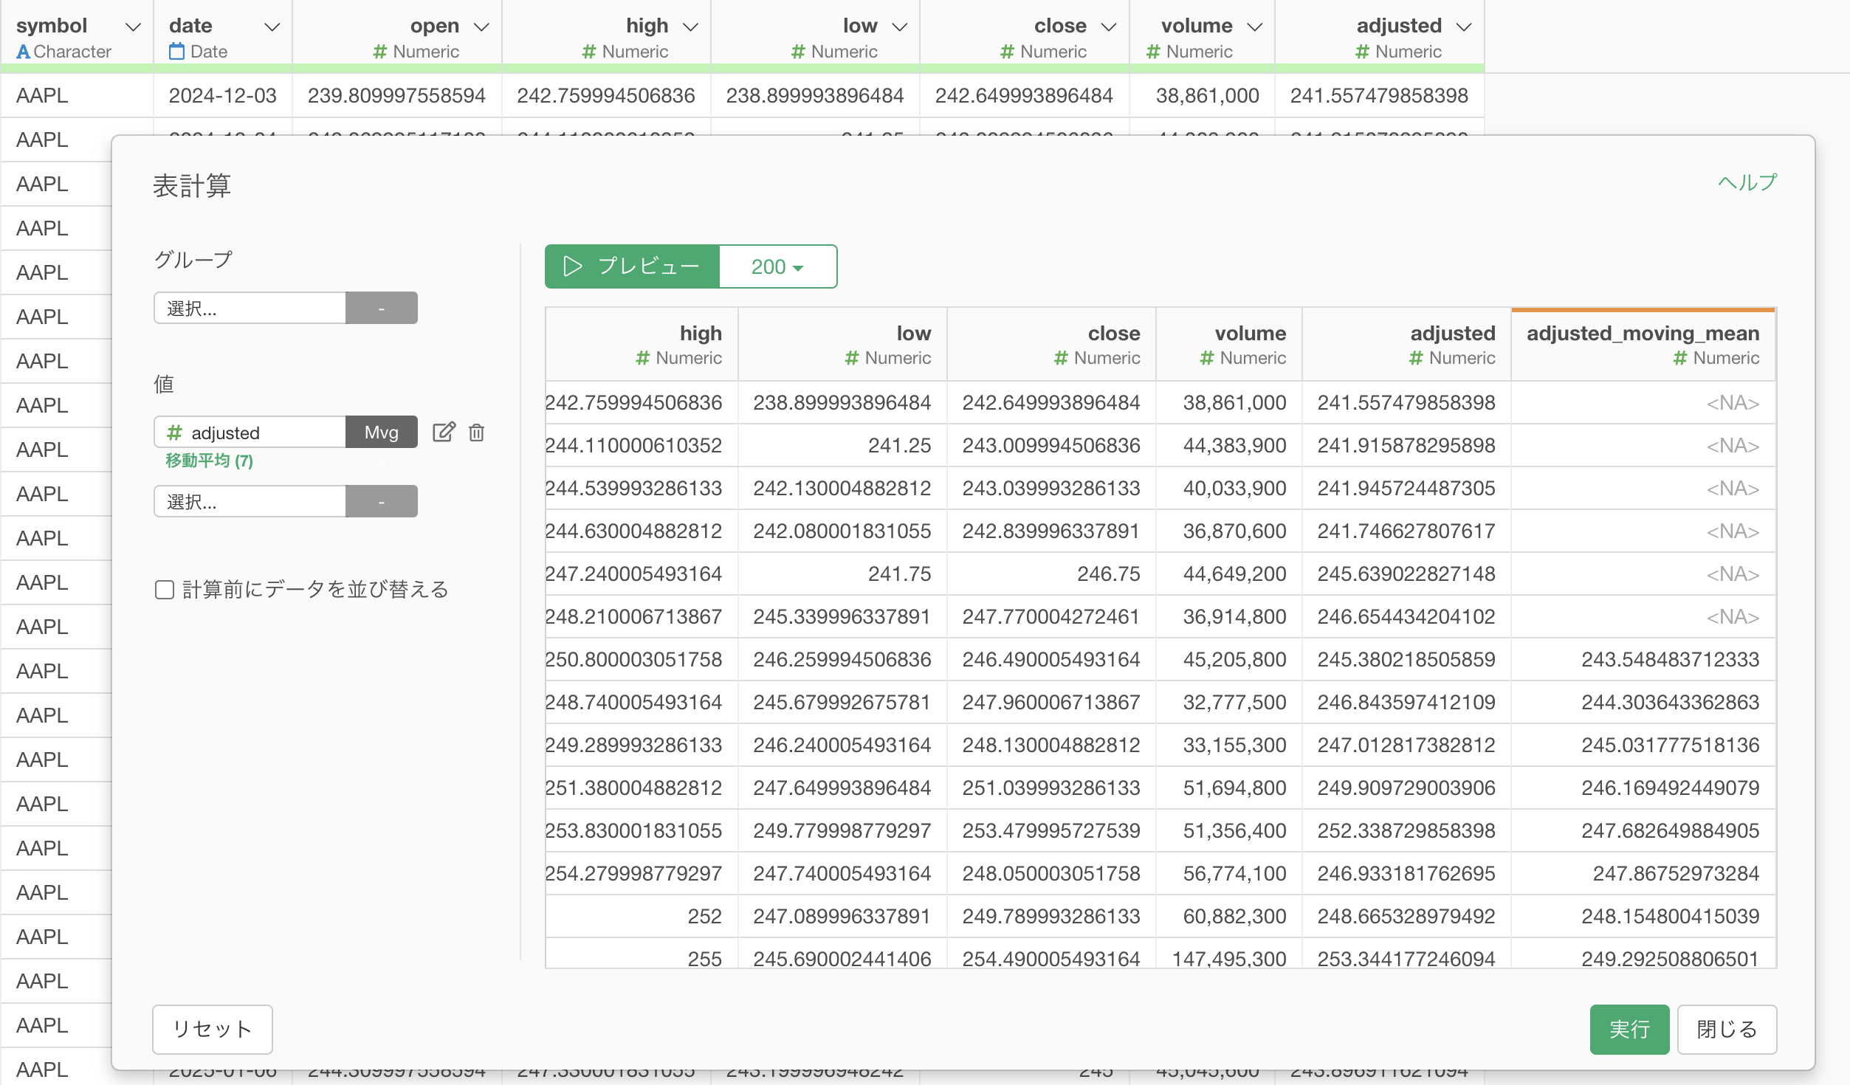Open the close column chevron menu
This screenshot has width=1850, height=1085.
coord(1108,27)
